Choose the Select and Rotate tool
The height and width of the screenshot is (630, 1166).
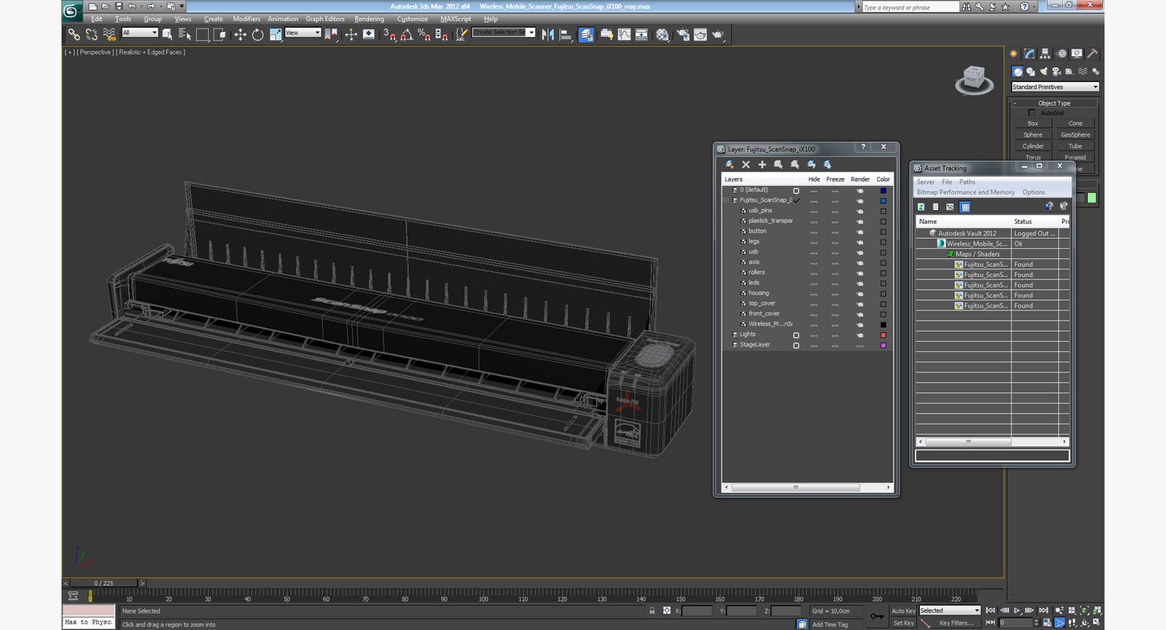[x=258, y=35]
